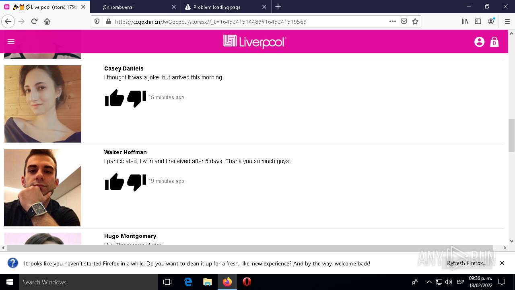
Task: Show site security padlock information
Action: (x=108, y=22)
